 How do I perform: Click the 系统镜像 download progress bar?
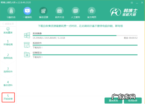(85, 36)
